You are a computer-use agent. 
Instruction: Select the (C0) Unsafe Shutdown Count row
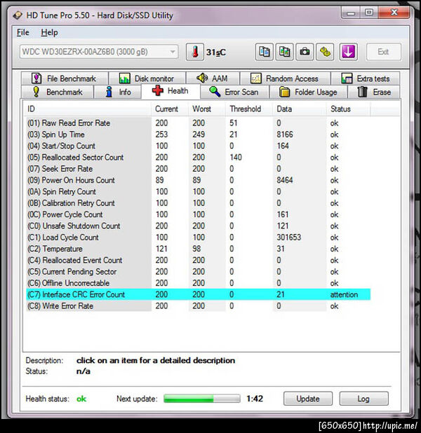tap(199, 226)
